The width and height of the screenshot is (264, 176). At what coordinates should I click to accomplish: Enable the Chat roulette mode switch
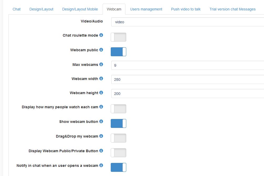[118, 37]
